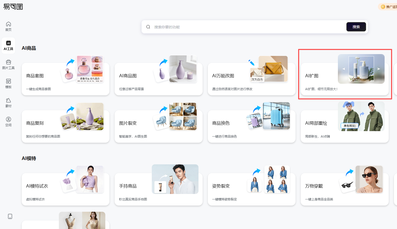
Task: Click the four blue armchairs thumbnail on 图片裂变
Action: [183, 116]
